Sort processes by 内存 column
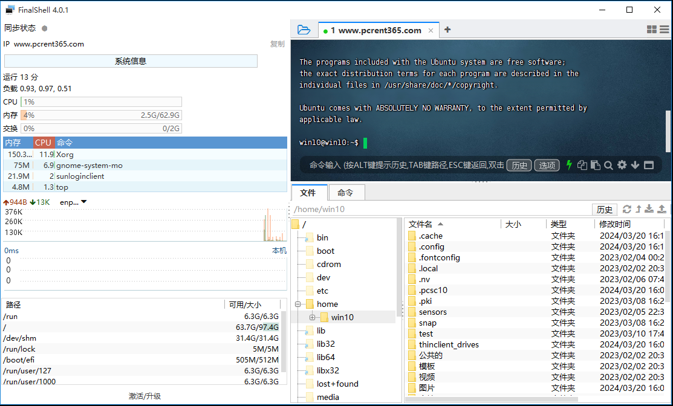This screenshot has width=673, height=406. point(18,143)
